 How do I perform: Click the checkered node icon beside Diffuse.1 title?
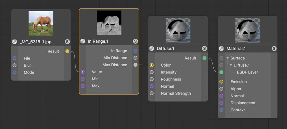pyautogui.click(x=152, y=49)
